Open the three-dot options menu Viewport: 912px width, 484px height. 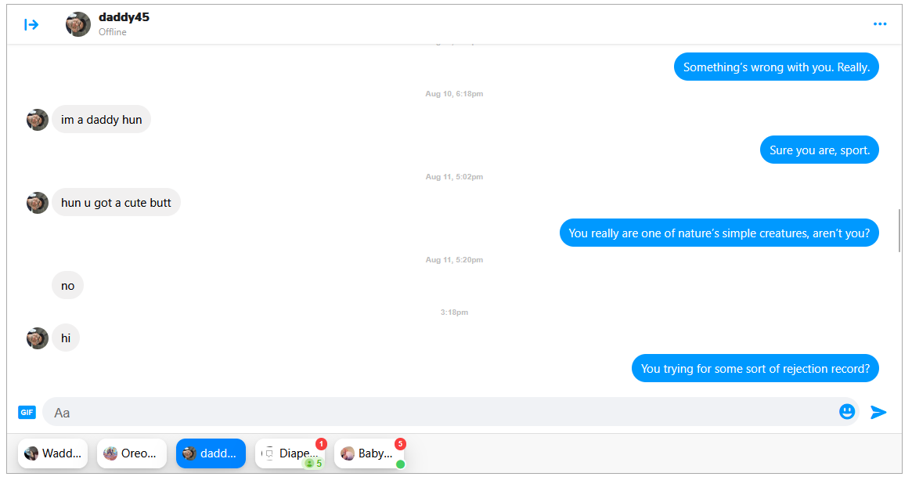(879, 23)
